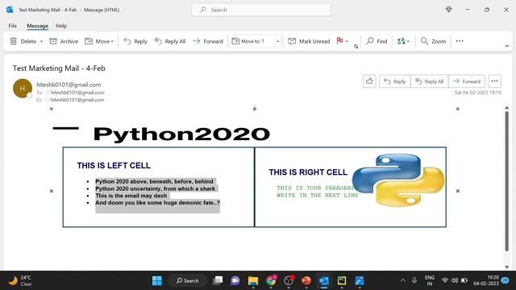Open weather widget showing 24°C Clear
This screenshot has width=516, height=290.
(x=19, y=280)
